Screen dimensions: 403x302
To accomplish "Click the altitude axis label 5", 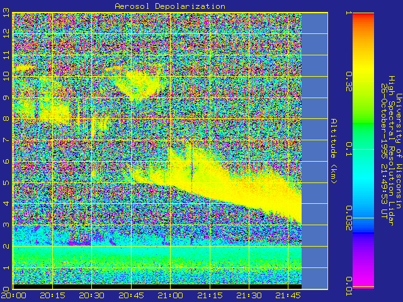I will pyautogui.click(x=6, y=183).
